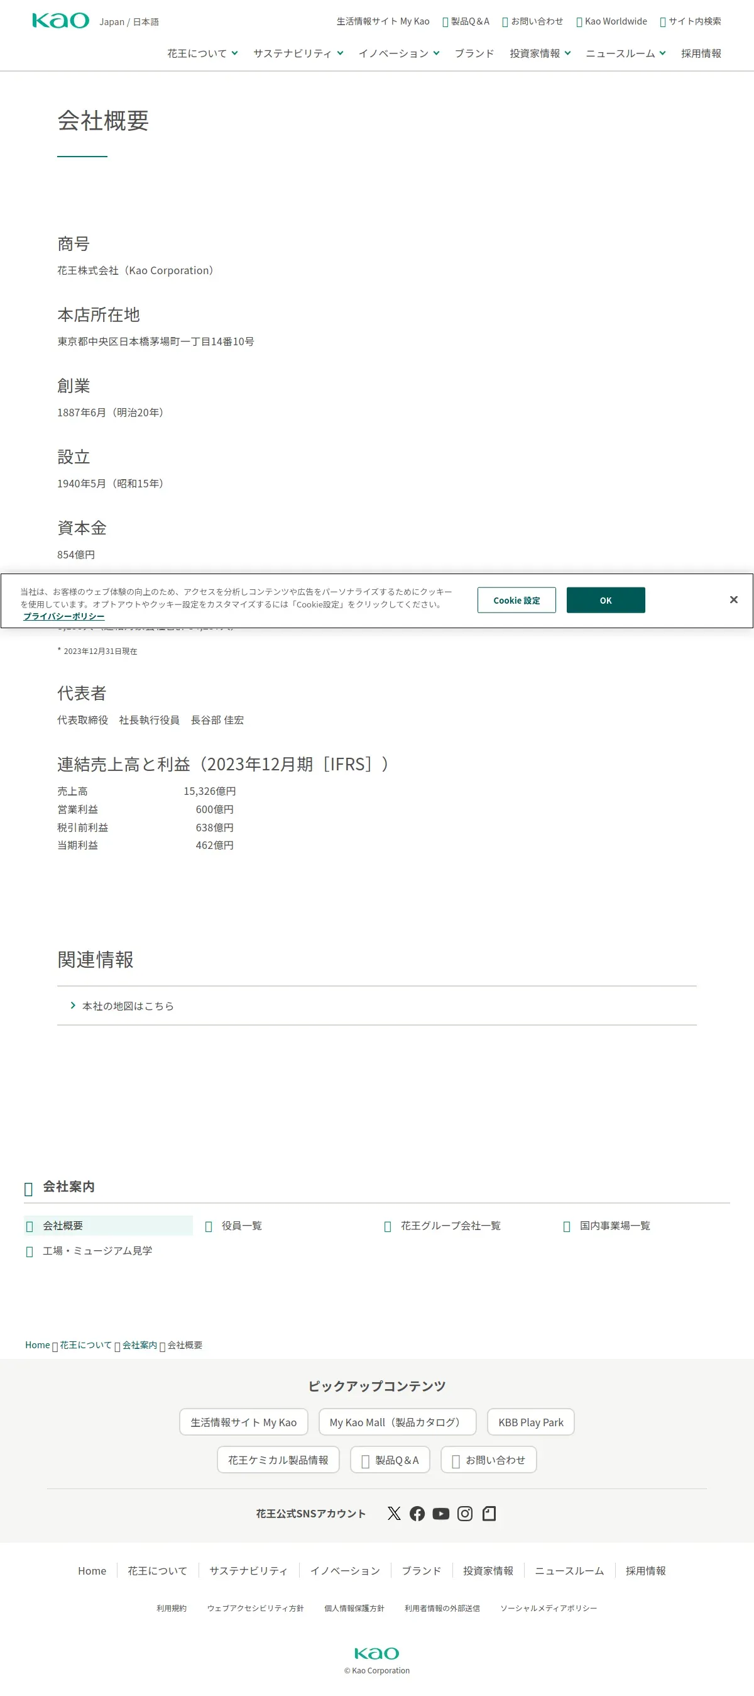Image resolution: width=754 pixels, height=1696 pixels.
Task: Click Japan / 日本語 language label
Action: [129, 22]
